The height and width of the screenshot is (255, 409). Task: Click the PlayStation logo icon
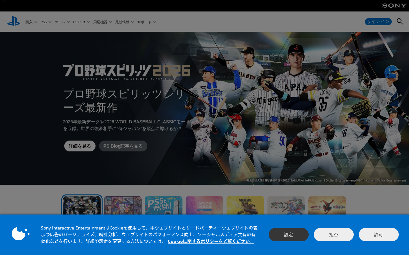click(x=14, y=21)
